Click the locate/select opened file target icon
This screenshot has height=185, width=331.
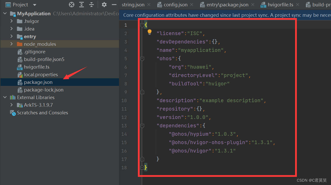[x=72, y=5]
